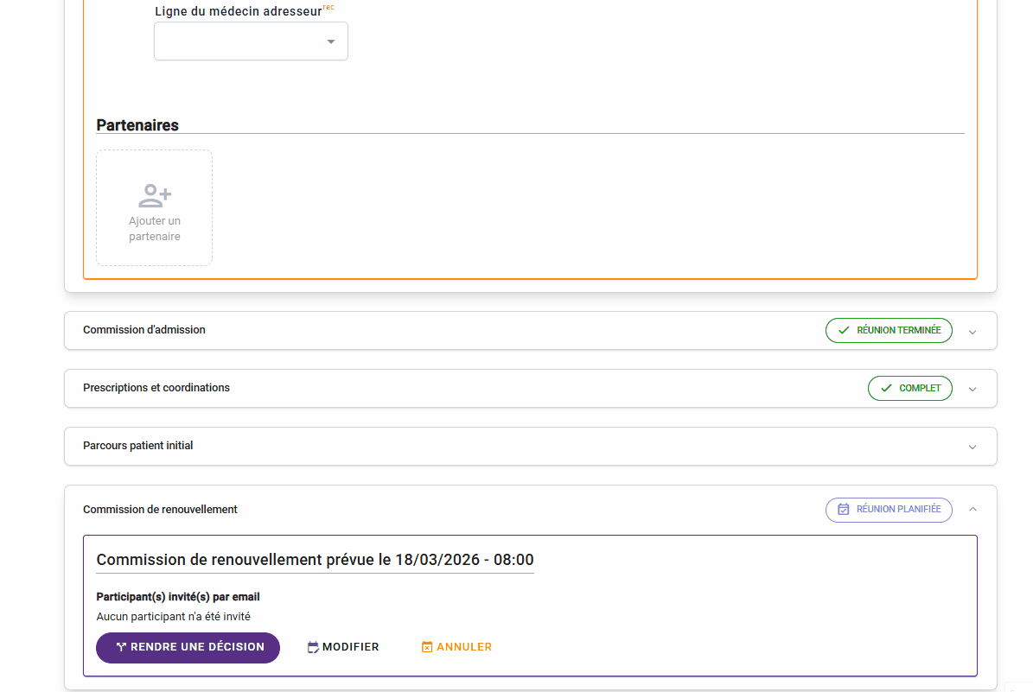
Task: Click the calendar icon in Réunion planifiée badge
Action: (844, 510)
